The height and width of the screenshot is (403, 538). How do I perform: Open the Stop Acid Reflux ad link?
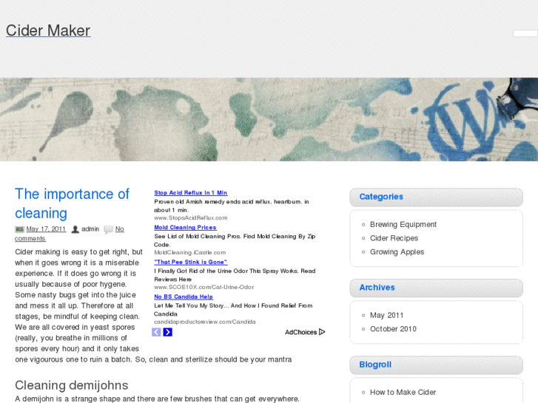coord(190,192)
